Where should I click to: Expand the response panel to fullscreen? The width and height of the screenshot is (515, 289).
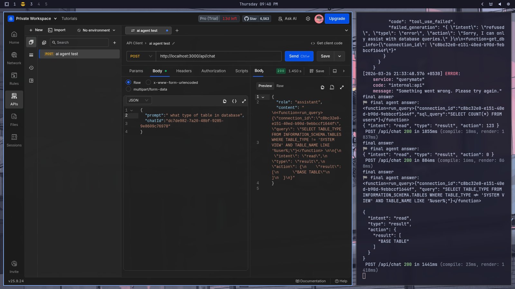342,87
